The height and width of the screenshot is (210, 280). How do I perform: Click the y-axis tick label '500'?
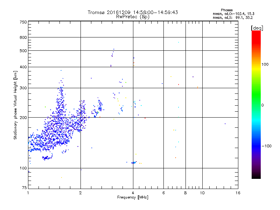point(23,51)
